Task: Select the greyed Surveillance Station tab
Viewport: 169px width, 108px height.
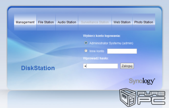Action: (95, 22)
